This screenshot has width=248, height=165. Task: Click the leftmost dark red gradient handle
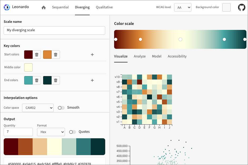[116, 39]
